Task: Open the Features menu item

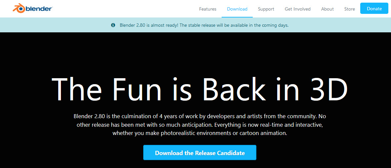Action: (208, 9)
